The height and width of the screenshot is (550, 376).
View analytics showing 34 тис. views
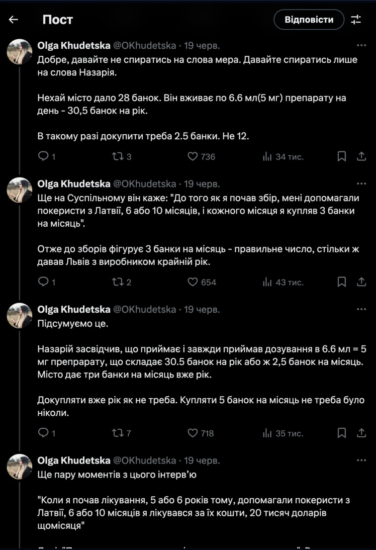267,157
